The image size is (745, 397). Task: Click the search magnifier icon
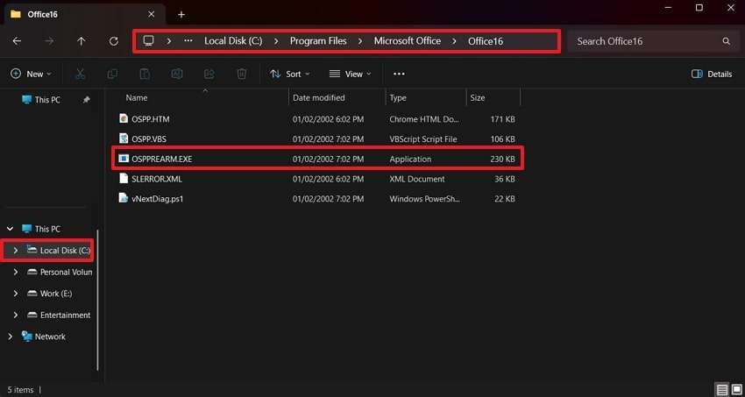tap(726, 41)
